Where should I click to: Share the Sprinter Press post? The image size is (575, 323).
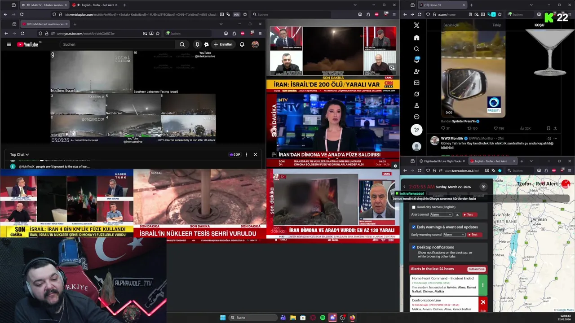(556, 128)
